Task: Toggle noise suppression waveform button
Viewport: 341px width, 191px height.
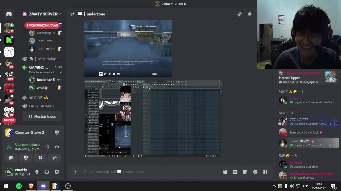Action: tap(48, 147)
